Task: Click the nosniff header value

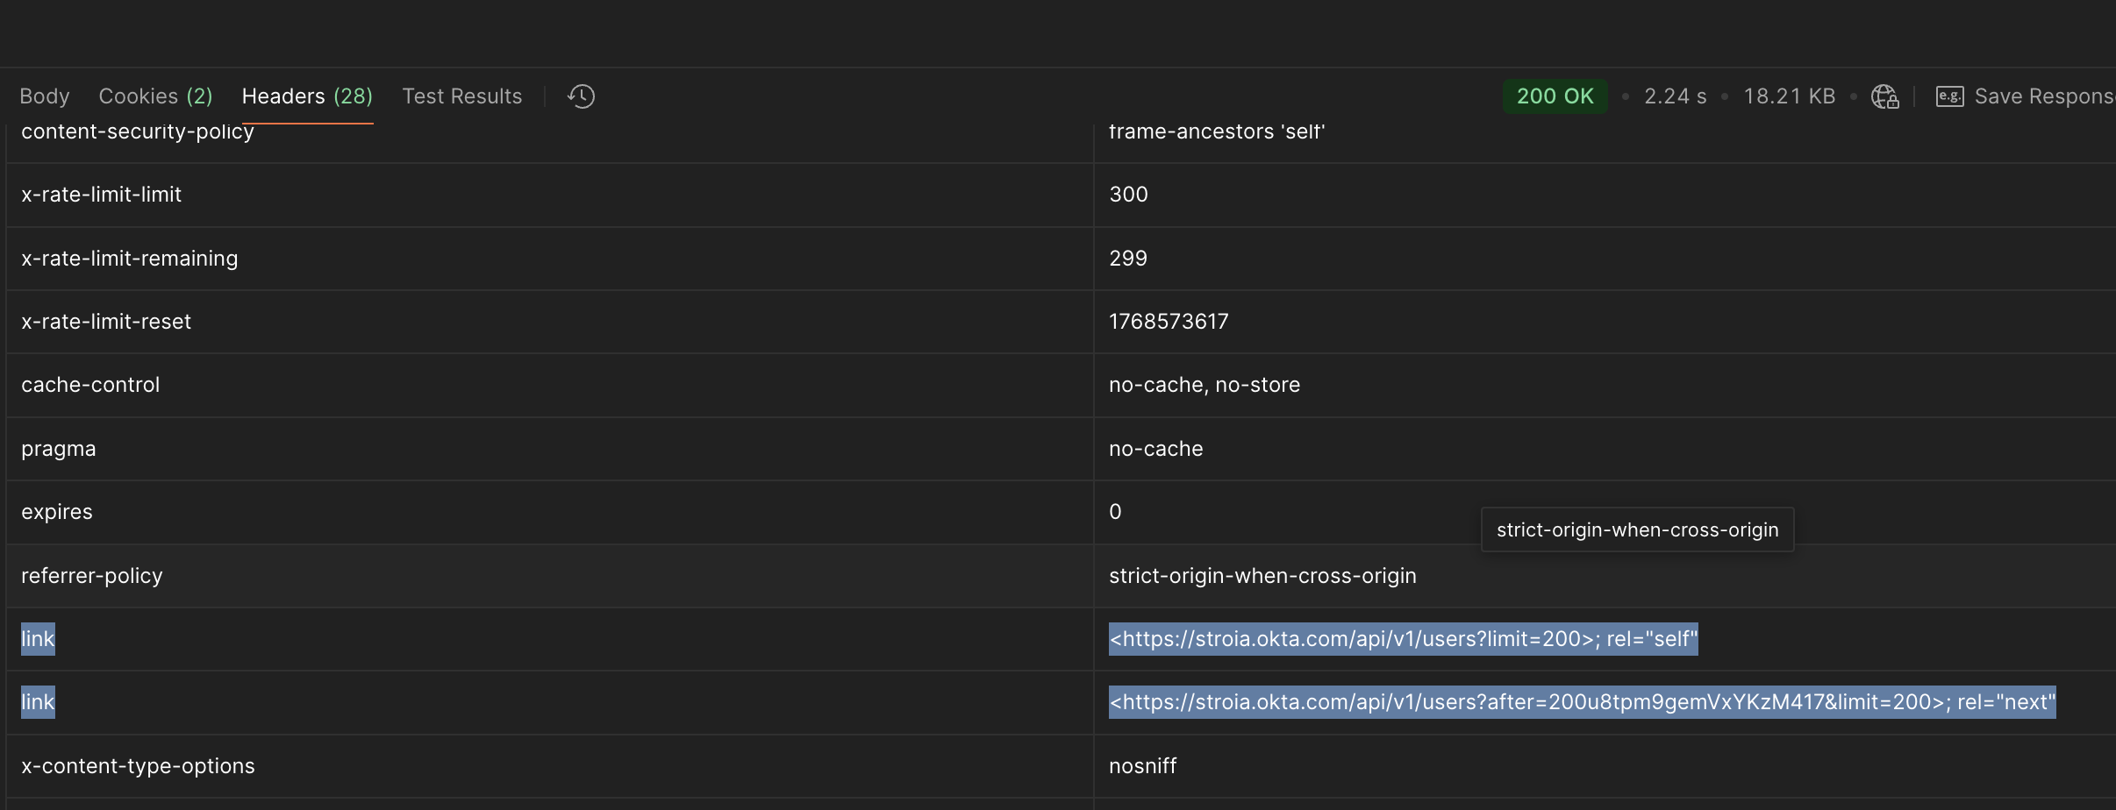Action: tap(1142, 766)
